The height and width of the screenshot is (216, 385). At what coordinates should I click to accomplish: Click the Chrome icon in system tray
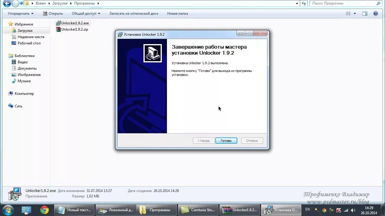[x=324, y=210]
